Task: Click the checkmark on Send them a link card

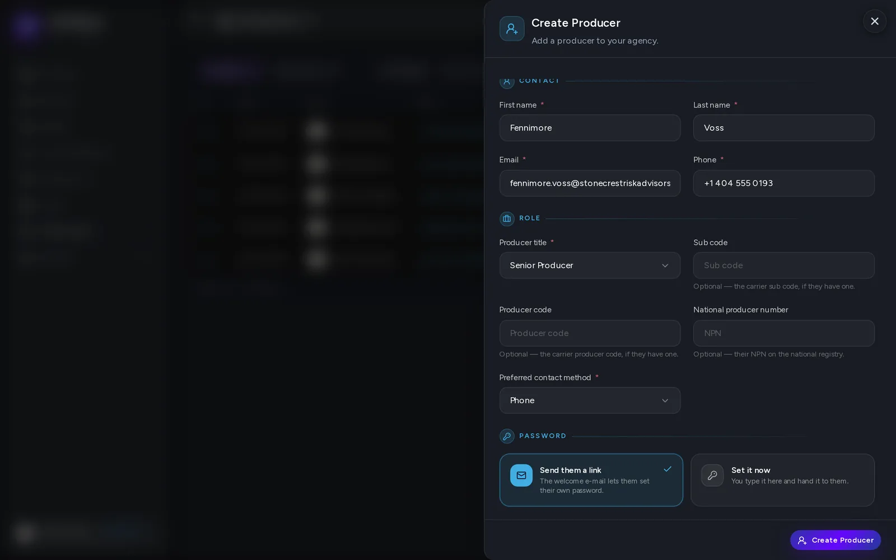Action: click(668, 469)
